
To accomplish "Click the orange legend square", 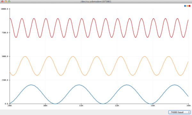I will (x=187, y=6).
